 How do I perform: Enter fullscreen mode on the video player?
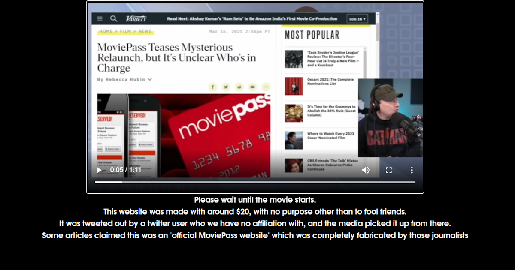(389, 170)
